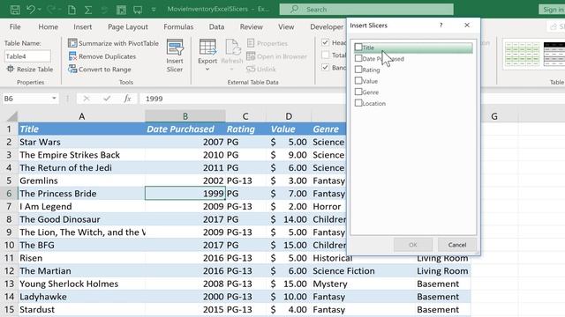Click Resize Table icon
The width and height of the screenshot is (565, 317).
click(x=11, y=69)
